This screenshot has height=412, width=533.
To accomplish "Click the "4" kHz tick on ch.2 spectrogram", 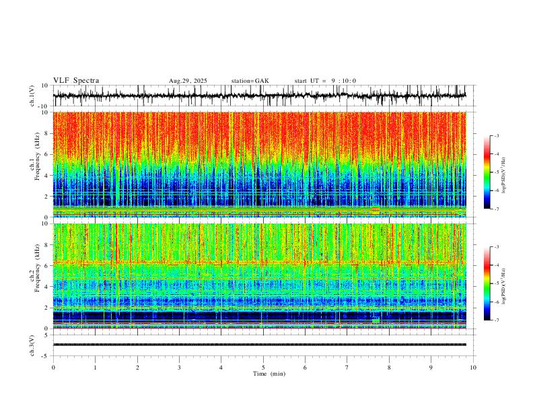I will pyautogui.click(x=47, y=287).
